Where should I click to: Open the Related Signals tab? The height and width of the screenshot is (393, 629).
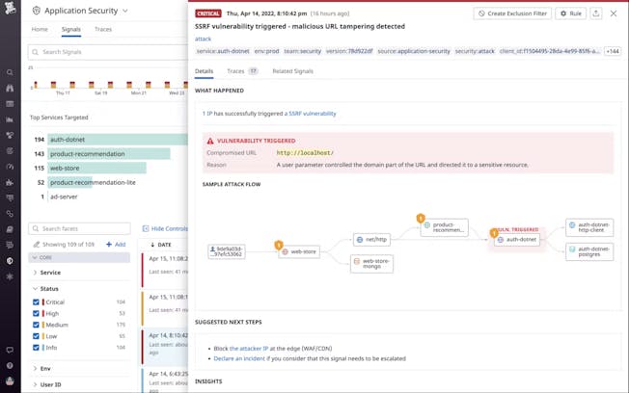(x=292, y=71)
